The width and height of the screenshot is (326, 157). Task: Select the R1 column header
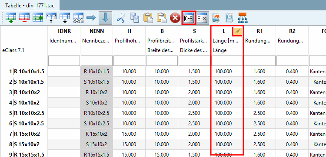[259, 31]
